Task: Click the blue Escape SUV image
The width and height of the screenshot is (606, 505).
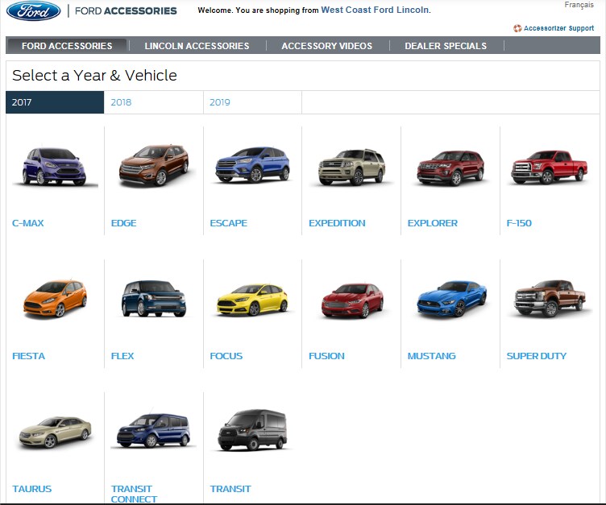Action: tap(252, 164)
